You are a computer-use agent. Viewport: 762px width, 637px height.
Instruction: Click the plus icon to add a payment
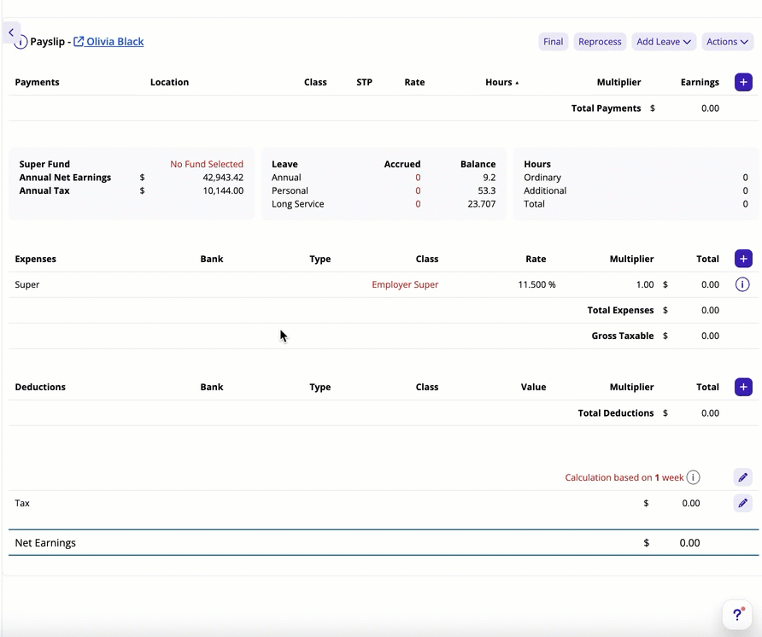[x=743, y=83]
